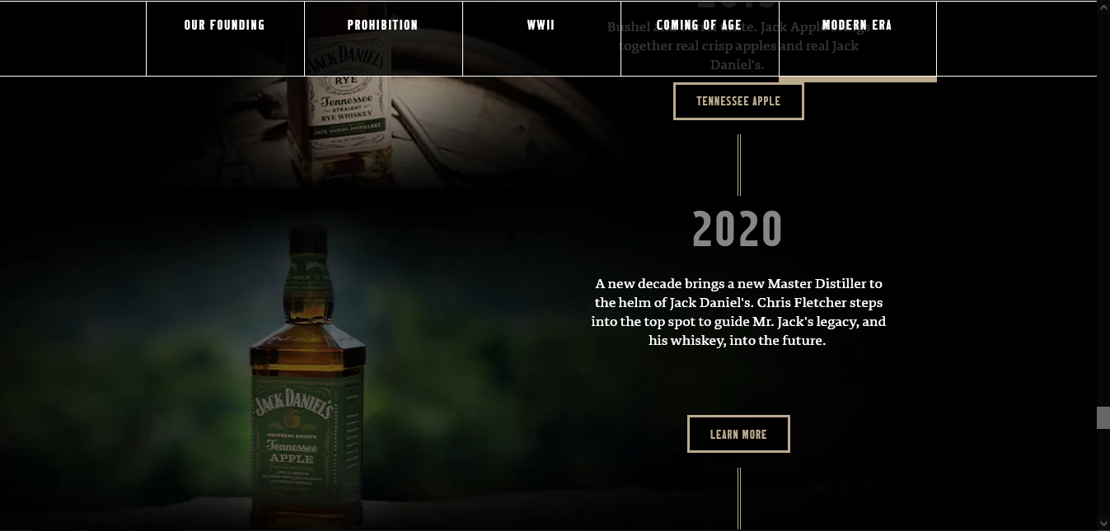Click the faded crisp apples description text
This screenshot has width=1110, height=531.
(738, 45)
